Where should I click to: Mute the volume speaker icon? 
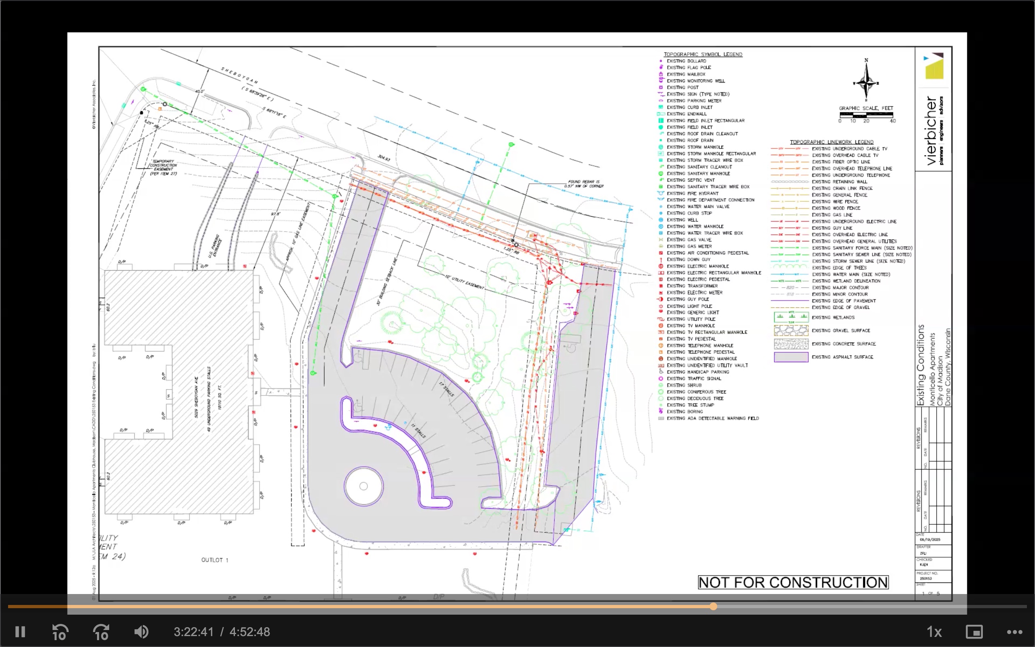[x=141, y=632]
